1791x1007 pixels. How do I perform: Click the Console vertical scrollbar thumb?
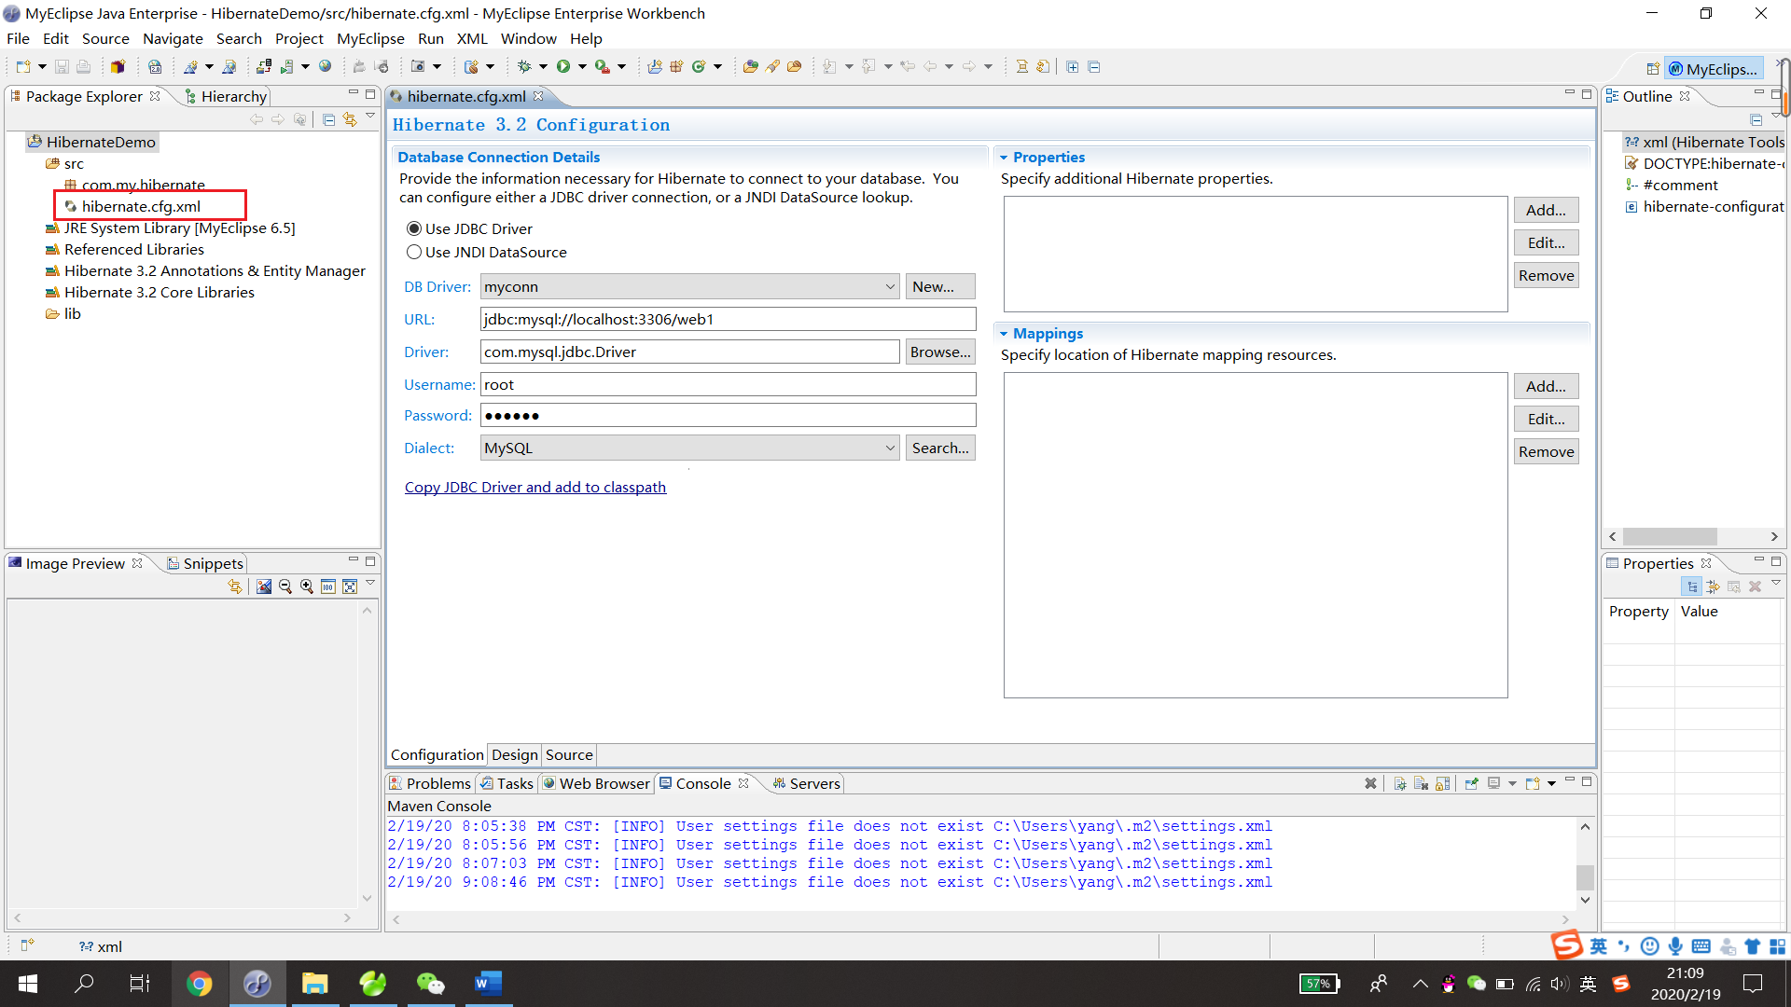click(x=1584, y=877)
